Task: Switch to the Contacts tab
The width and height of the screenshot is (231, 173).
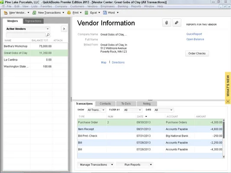Action: click(x=105, y=104)
